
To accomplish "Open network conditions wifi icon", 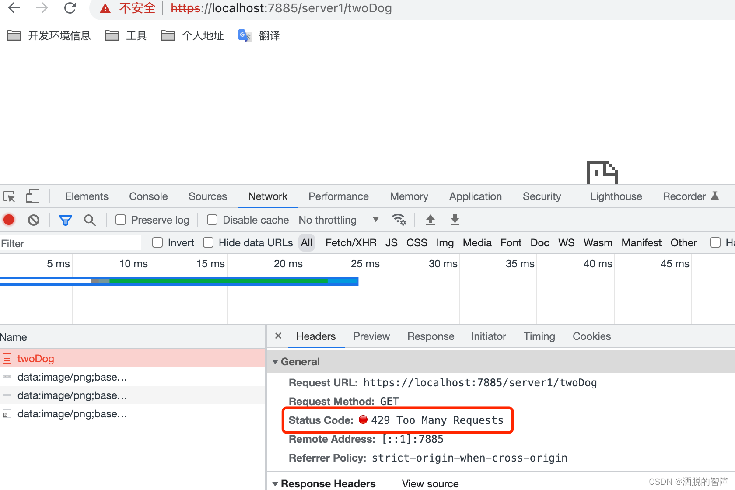I will pyautogui.click(x=399, y=220).
